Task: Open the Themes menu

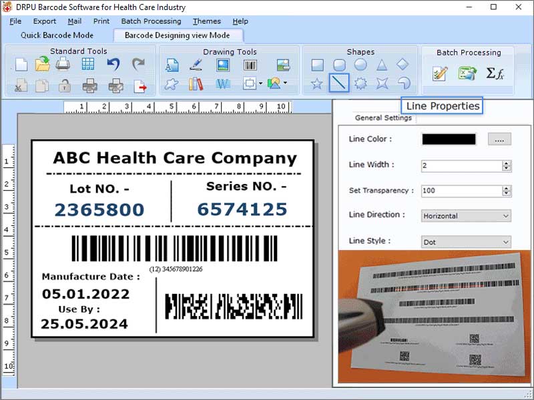Action: coord(207,21)
